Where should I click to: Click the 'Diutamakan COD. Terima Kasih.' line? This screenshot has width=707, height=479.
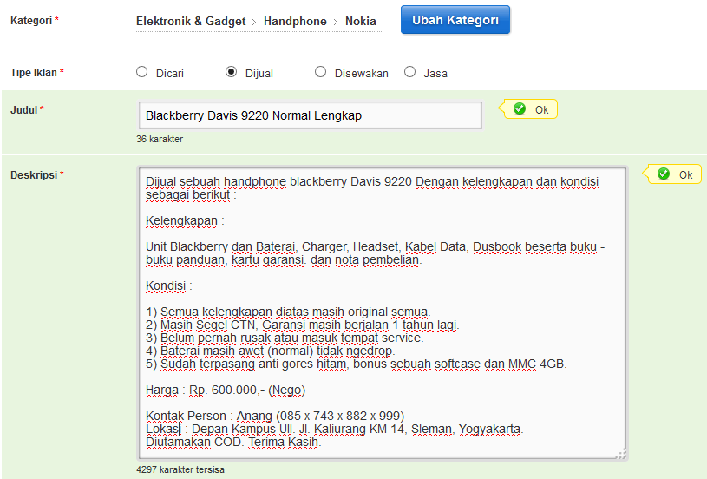233,442
